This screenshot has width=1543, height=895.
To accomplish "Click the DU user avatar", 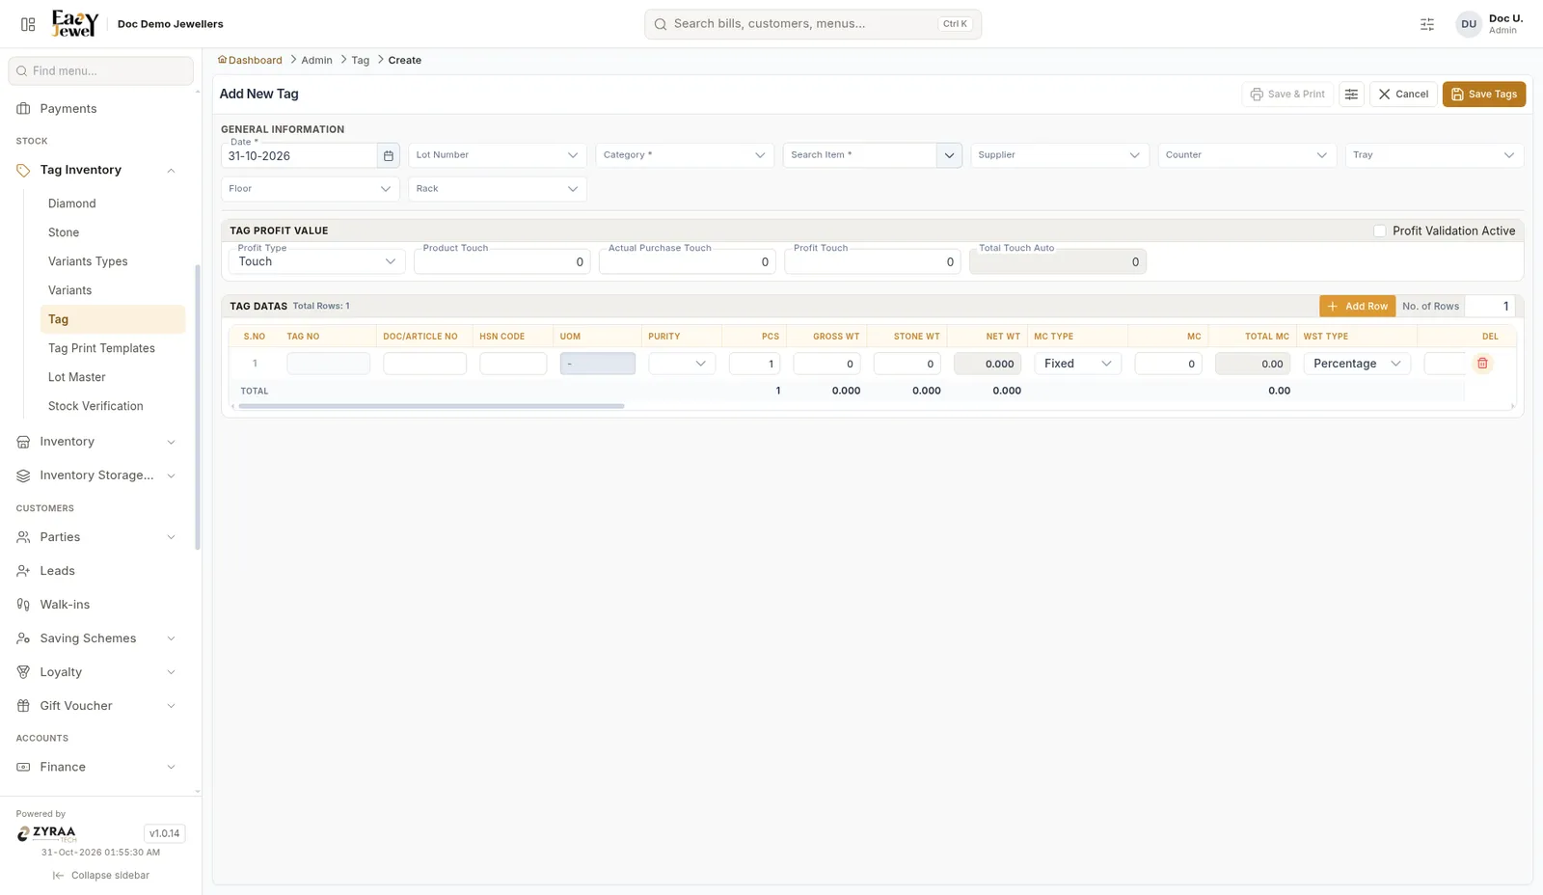I will 1468,24.
